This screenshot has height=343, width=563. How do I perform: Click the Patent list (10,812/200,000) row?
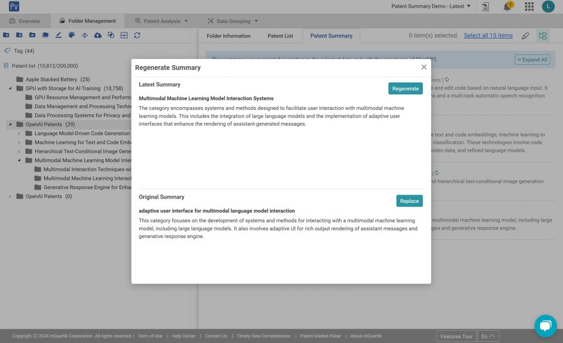(41, 65)
